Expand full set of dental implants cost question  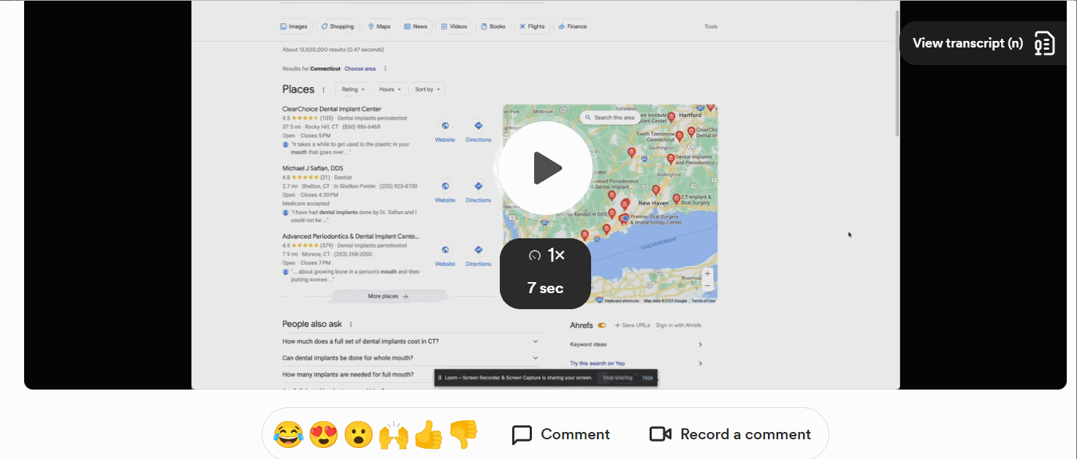pos(411,341)
